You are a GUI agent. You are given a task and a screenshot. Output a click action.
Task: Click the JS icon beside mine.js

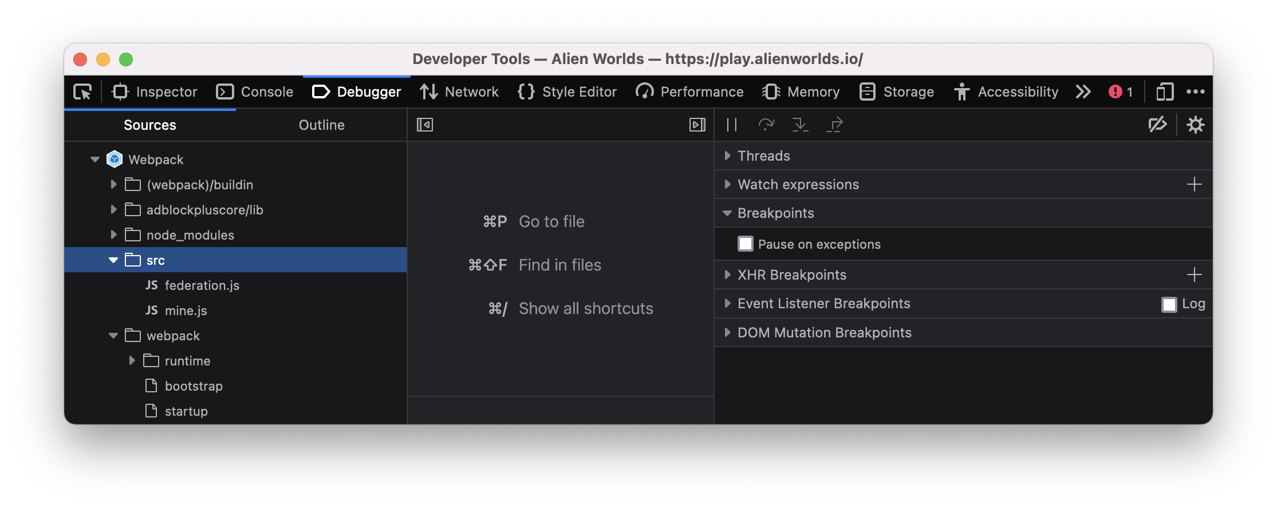(x=151, y=311)
